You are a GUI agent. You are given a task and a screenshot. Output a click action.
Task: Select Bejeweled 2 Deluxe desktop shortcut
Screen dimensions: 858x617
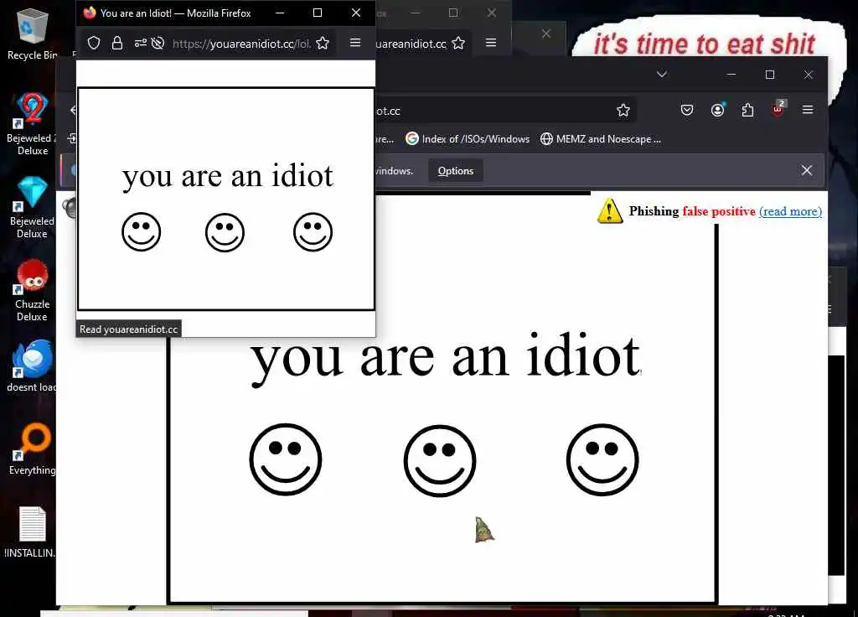tap(32, 124)
